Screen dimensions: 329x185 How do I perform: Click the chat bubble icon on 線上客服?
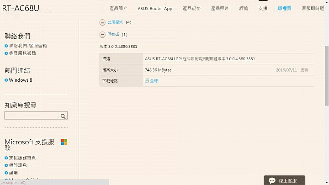click(x=272, y=180)
